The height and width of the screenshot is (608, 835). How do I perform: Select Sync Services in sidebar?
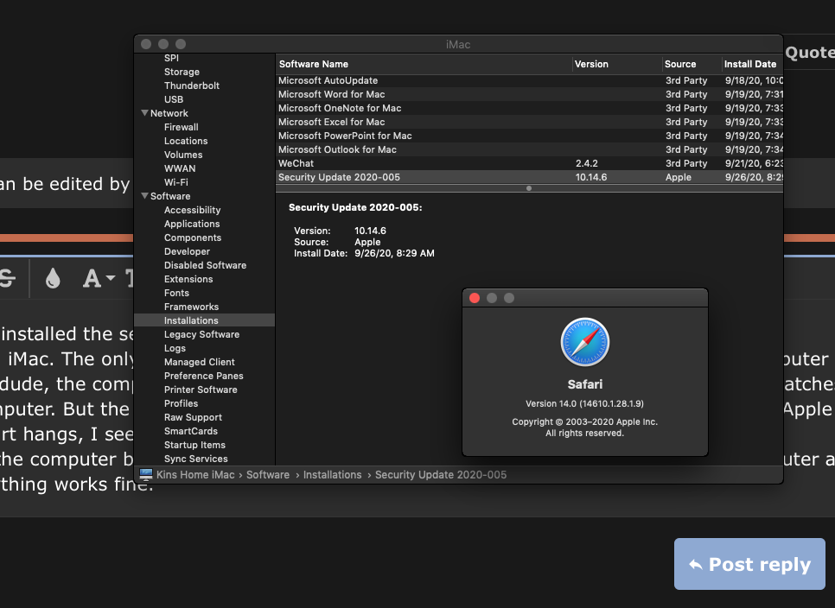pos(196,459)
